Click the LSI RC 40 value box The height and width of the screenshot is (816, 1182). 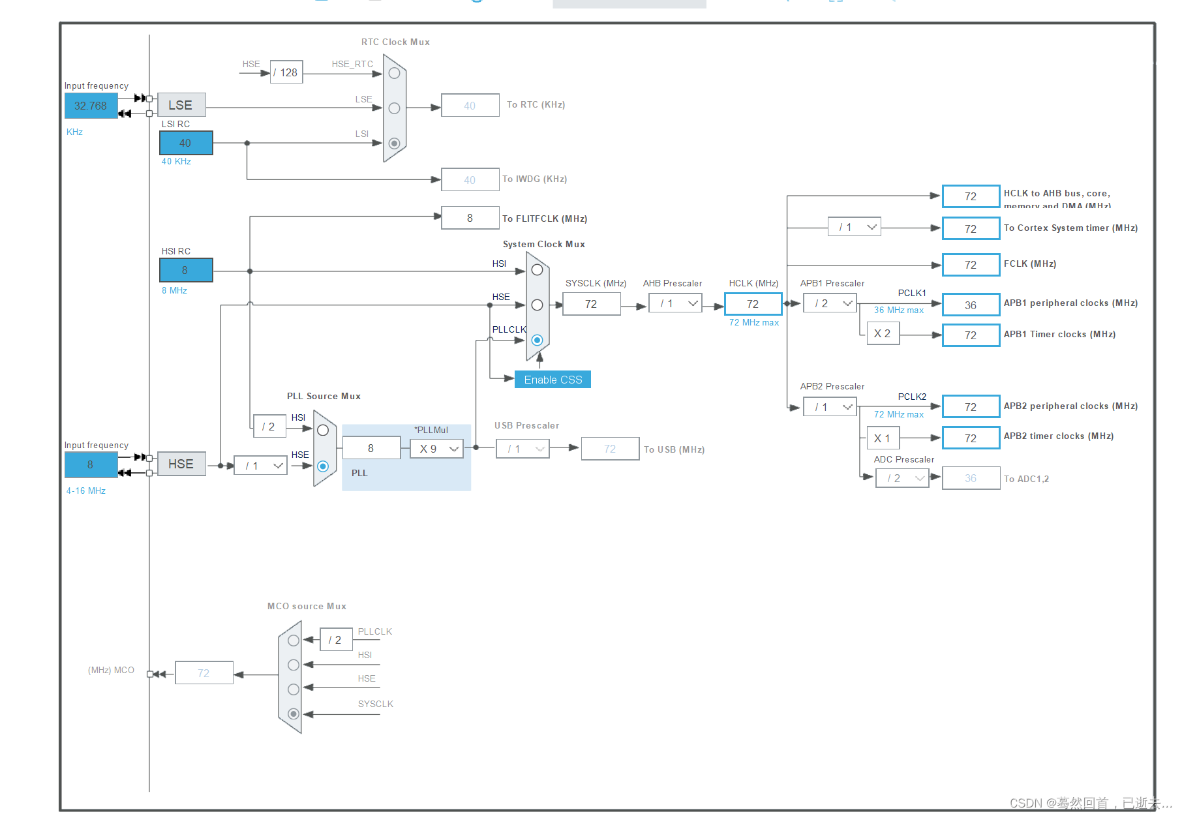tap(186, 143)
